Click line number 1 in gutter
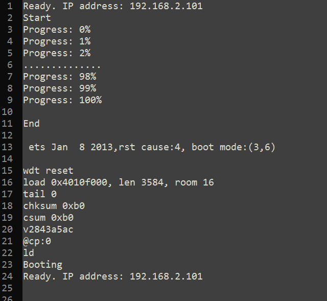The image size is (327, 301). (10, 6)
